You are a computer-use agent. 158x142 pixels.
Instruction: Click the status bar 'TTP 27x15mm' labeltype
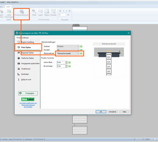click(x=39, y=139)
